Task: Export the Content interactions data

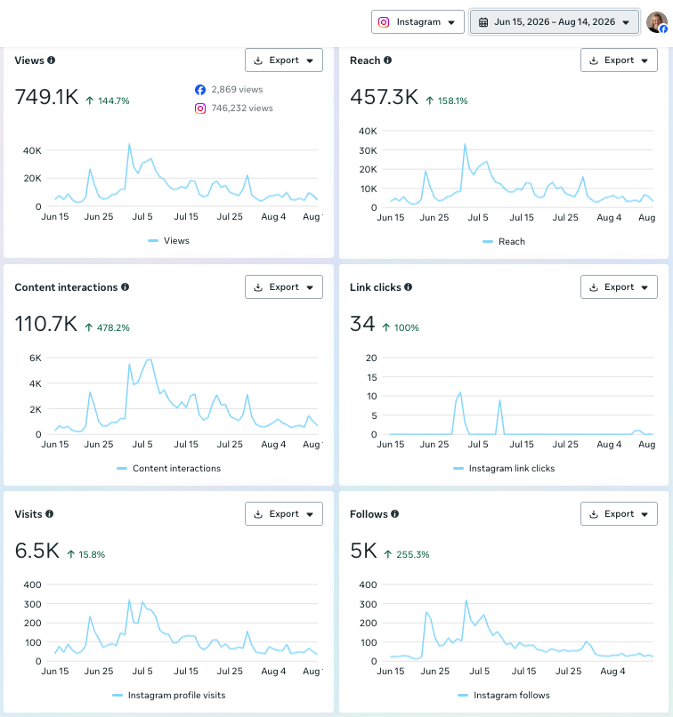Action: (x=284, y=286)
